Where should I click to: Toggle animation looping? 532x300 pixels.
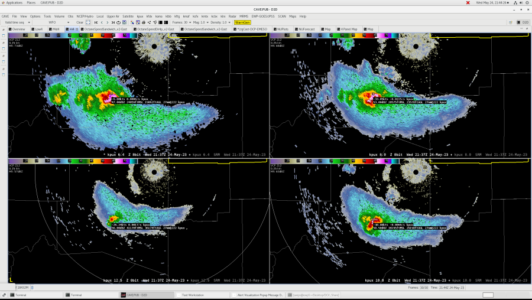pos(118,22)
